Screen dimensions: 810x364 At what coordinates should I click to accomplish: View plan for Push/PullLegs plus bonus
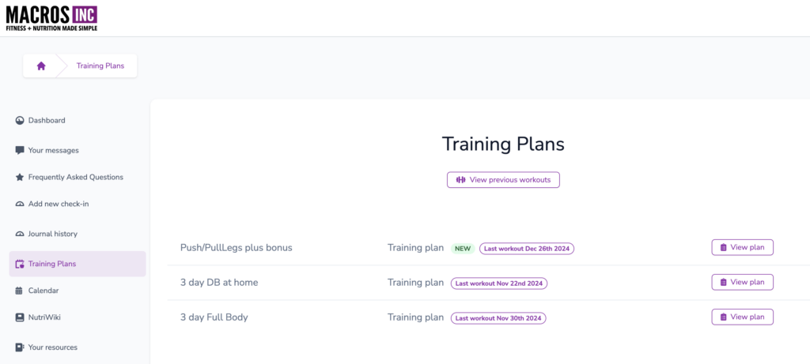tap(742, 247)
